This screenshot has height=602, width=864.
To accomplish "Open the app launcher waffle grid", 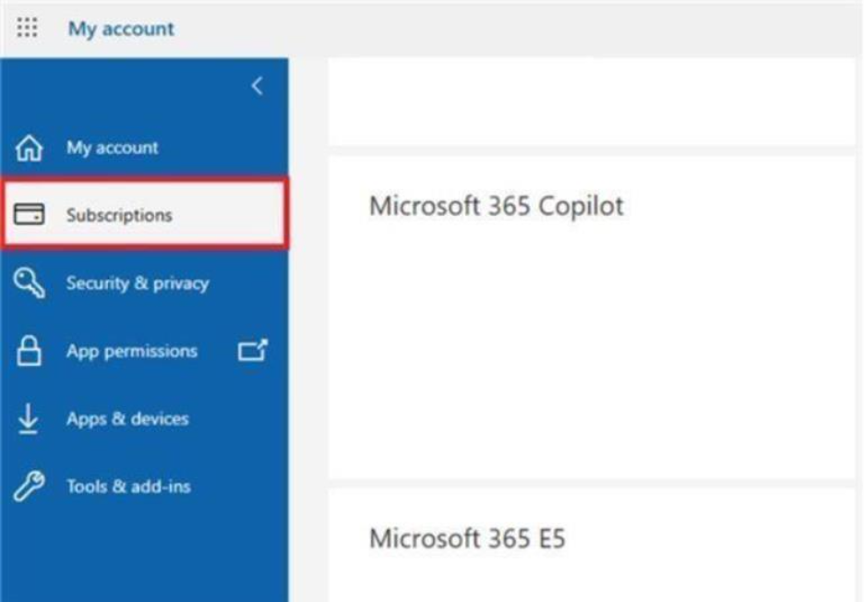I will click(x=27, y=28).
